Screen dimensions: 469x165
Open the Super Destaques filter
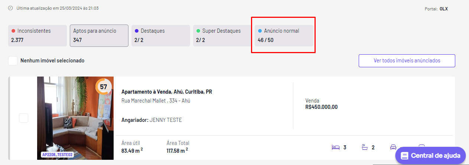pos(222,36)
